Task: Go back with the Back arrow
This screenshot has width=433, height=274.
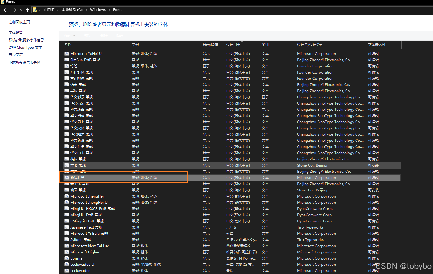Action: (x=6, y=10)
